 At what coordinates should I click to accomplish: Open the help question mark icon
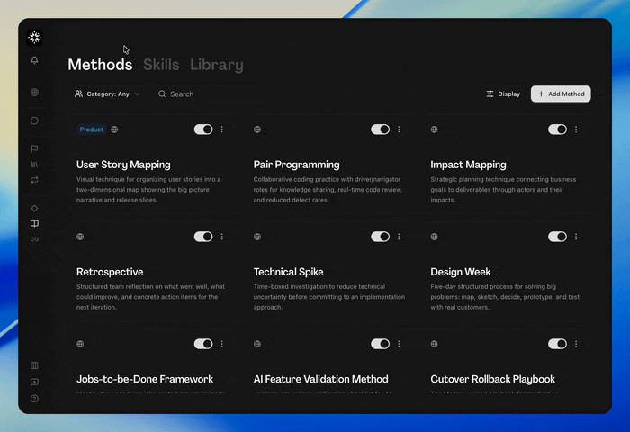[34, 398]
